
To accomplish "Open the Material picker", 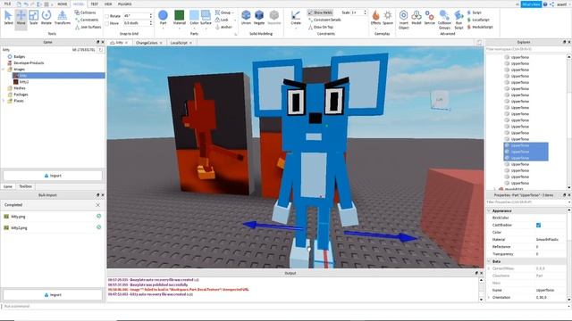I will coord(179,18).
